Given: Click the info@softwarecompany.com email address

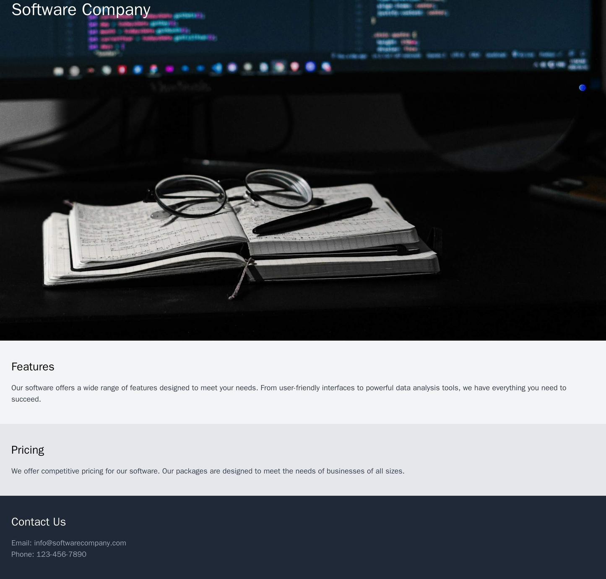Looking at the screenshot, I should 80,543.
